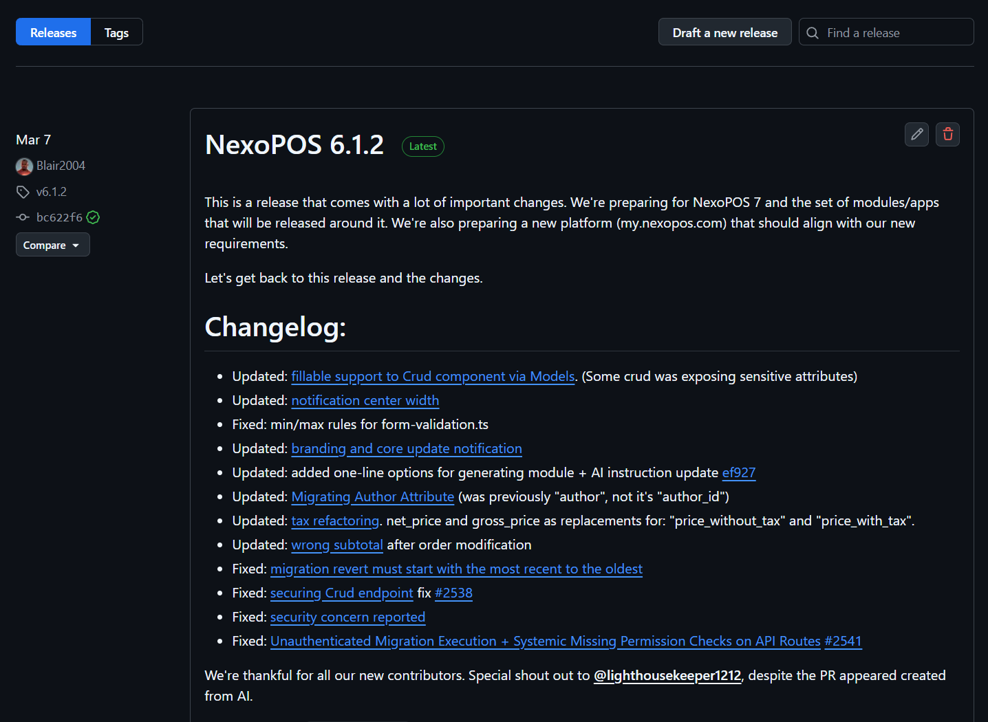Click the text 'Let's get back to this release'
Image resolution: width=988 pixels, height=722 pixels.
coord(290,278)
